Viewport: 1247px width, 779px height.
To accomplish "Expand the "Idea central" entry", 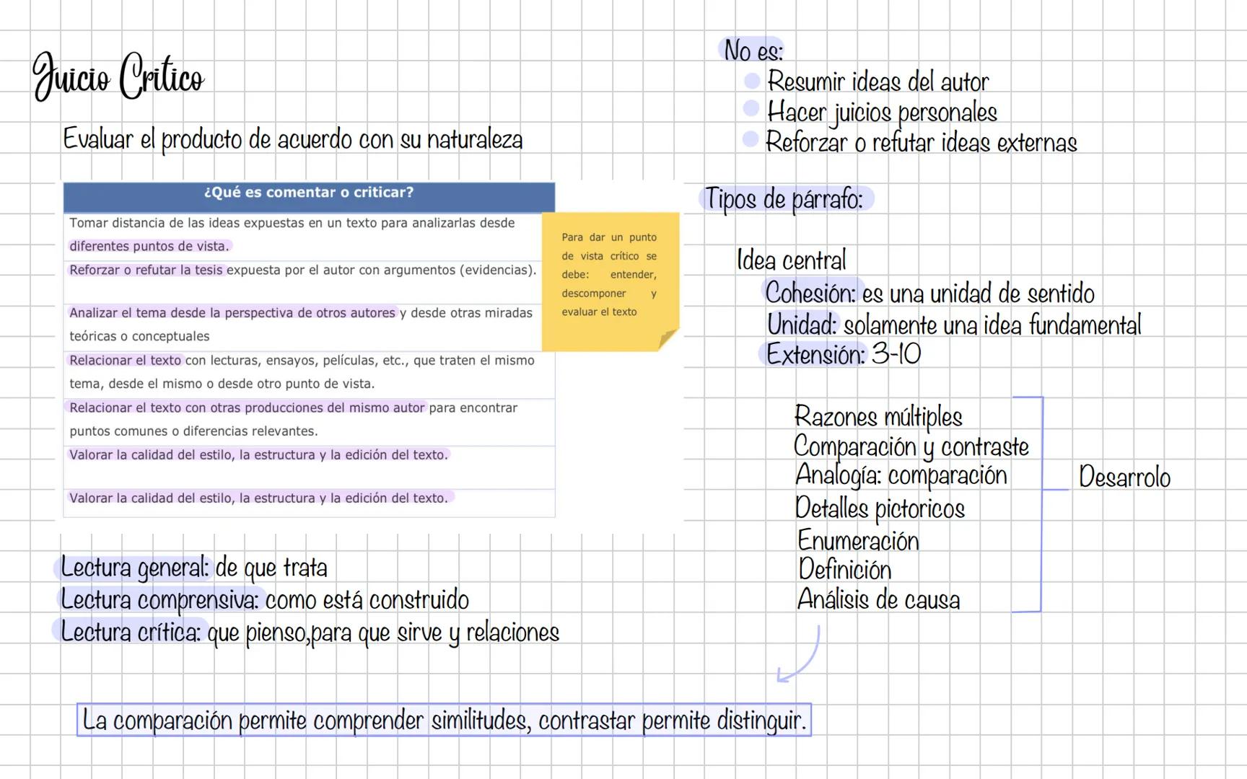I will pos(791,260).
